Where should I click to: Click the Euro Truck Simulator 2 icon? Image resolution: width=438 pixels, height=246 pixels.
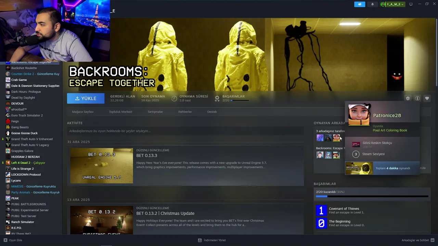click(x=8, y=115)
